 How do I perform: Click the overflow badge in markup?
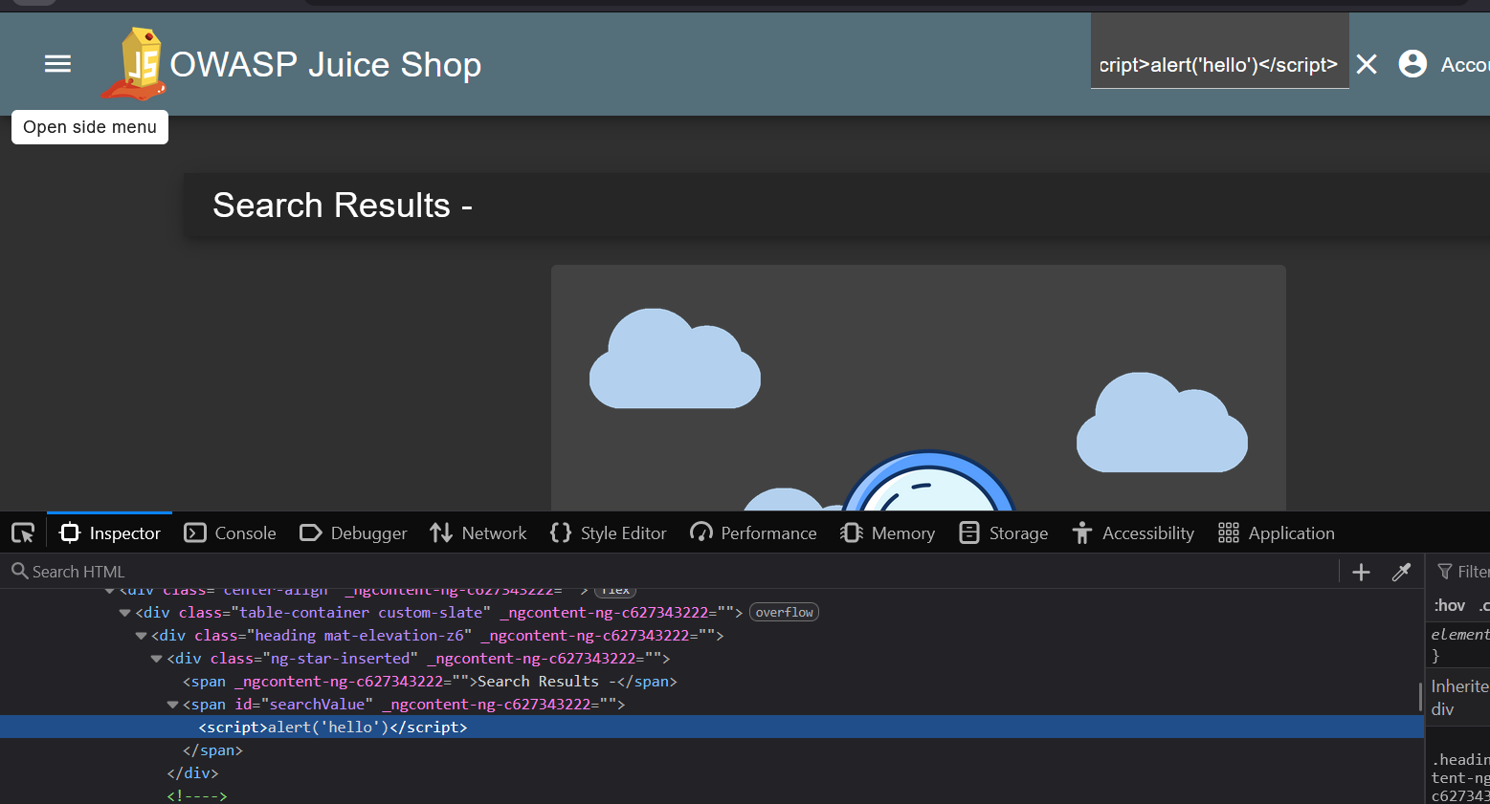click(784, 613)
